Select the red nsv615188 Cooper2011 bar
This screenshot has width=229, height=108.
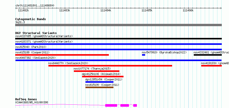click(62, 55)
